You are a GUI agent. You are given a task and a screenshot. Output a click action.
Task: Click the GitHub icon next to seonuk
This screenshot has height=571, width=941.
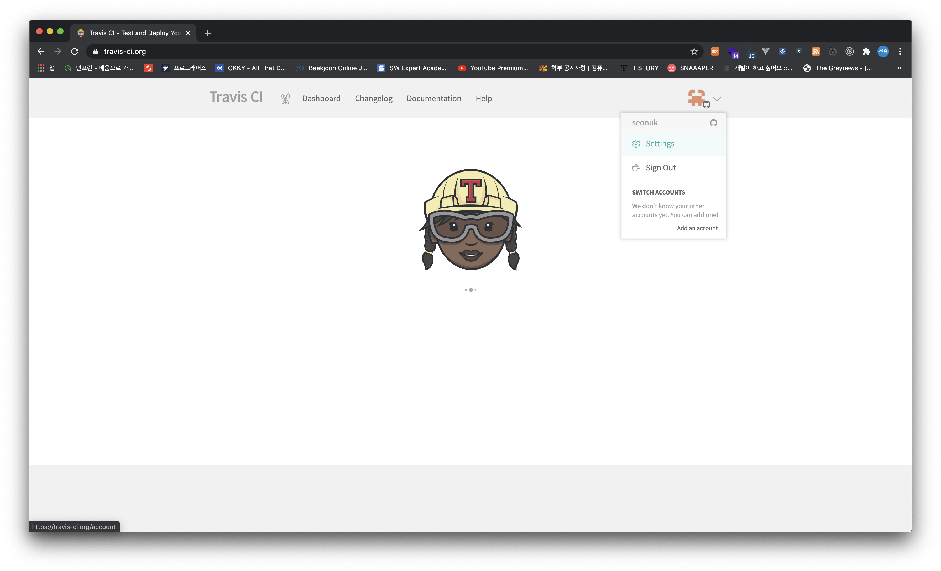click(713, 123)
